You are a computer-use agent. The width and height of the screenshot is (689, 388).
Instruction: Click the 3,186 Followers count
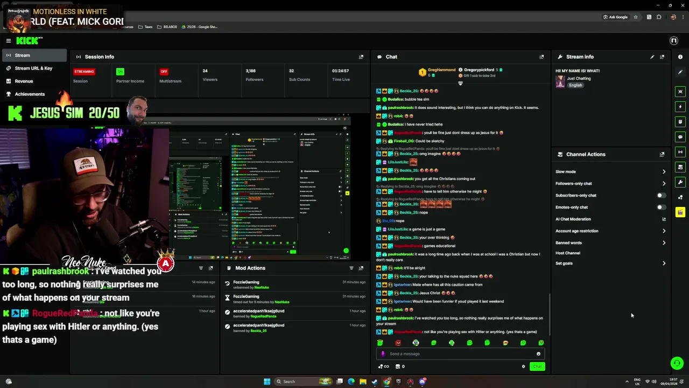(250, 71)
